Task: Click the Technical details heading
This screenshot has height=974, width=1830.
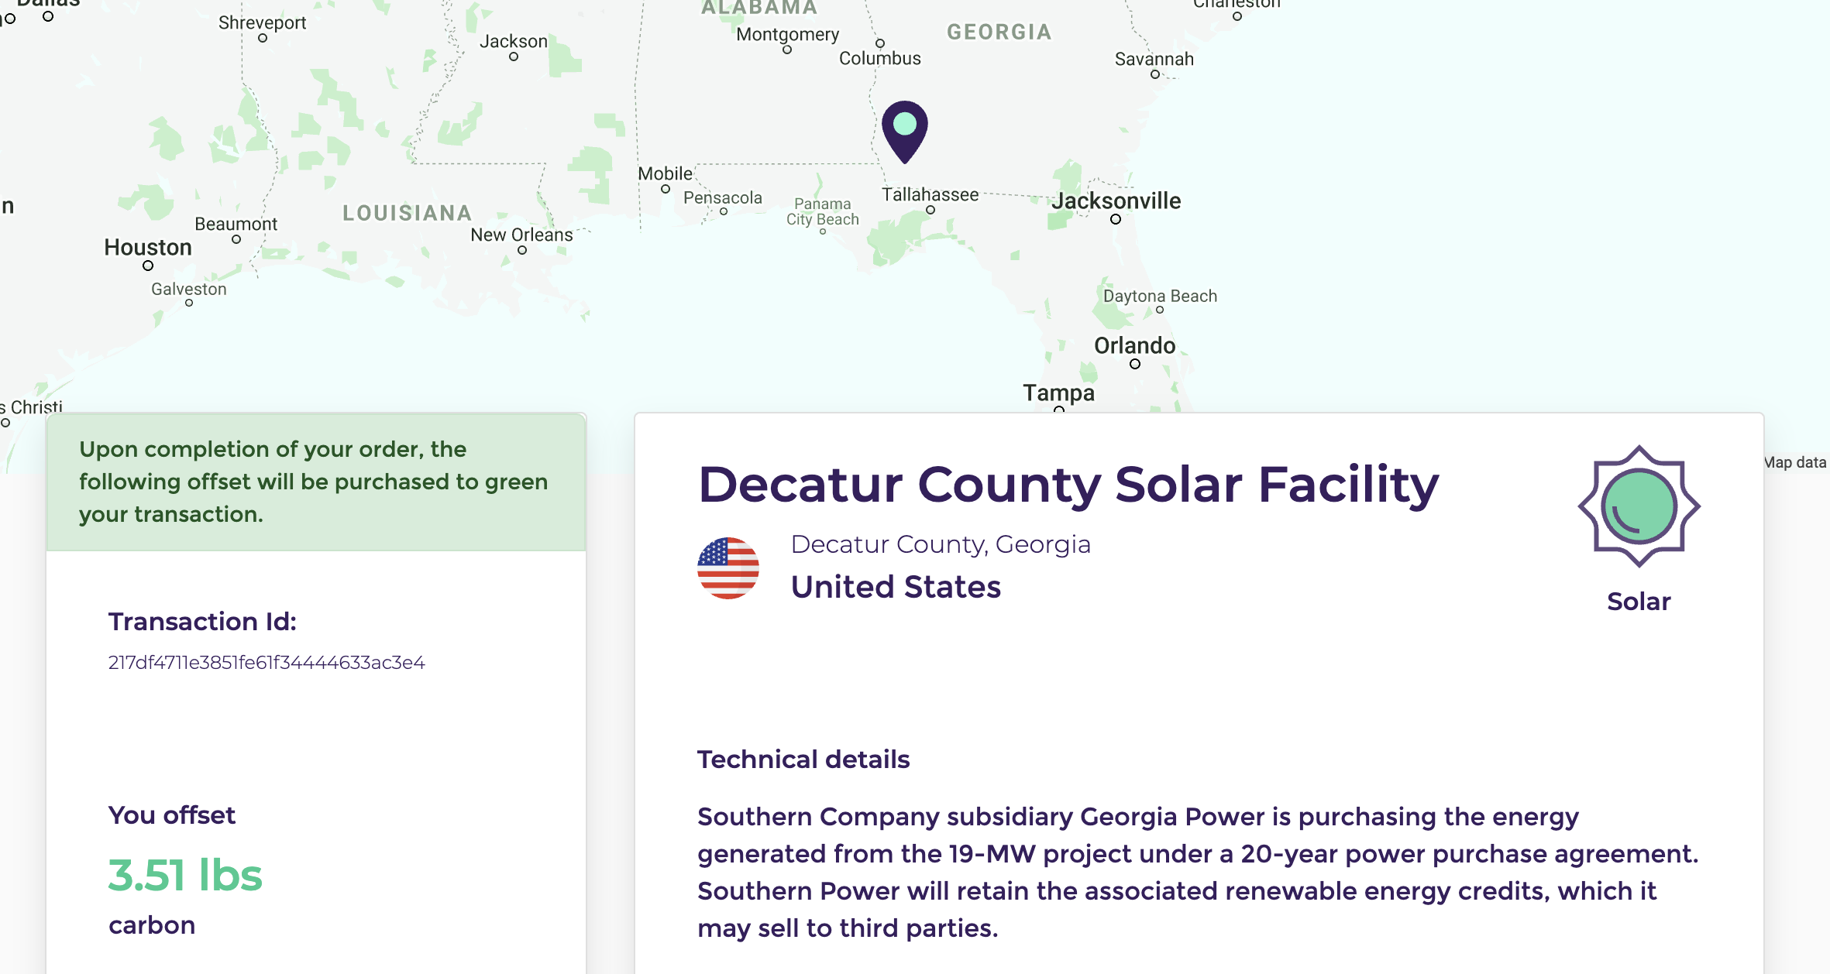Action: coord(803,760)
